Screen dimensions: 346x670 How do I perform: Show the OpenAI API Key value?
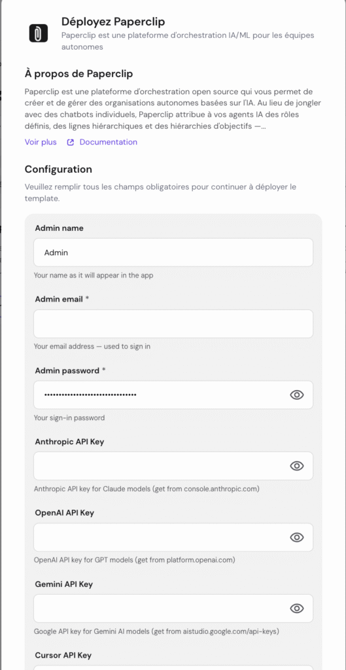pyautogui.click(x=297, y=537)
